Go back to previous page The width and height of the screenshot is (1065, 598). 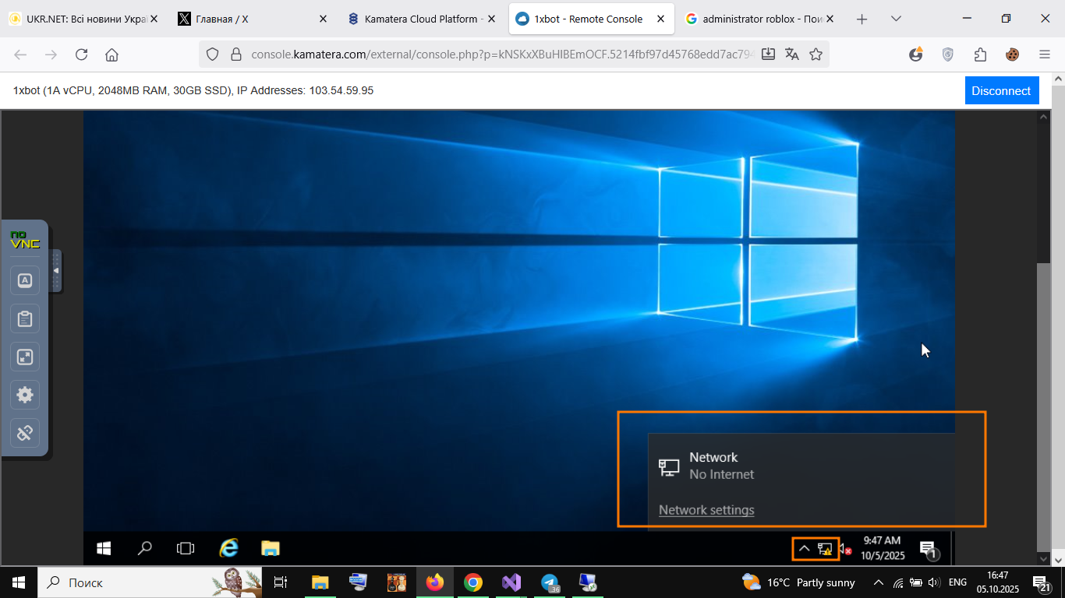20,55
